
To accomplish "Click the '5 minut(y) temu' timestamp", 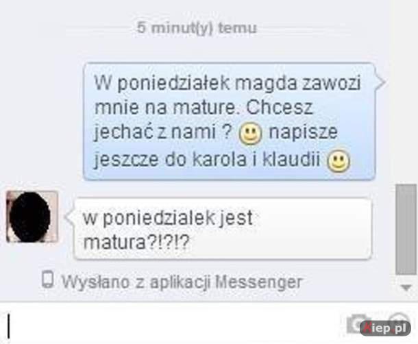I will tap(197, 28).
